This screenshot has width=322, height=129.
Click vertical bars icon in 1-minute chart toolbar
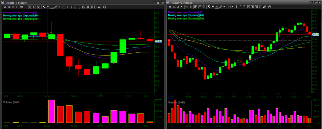[x=191, y=7]
